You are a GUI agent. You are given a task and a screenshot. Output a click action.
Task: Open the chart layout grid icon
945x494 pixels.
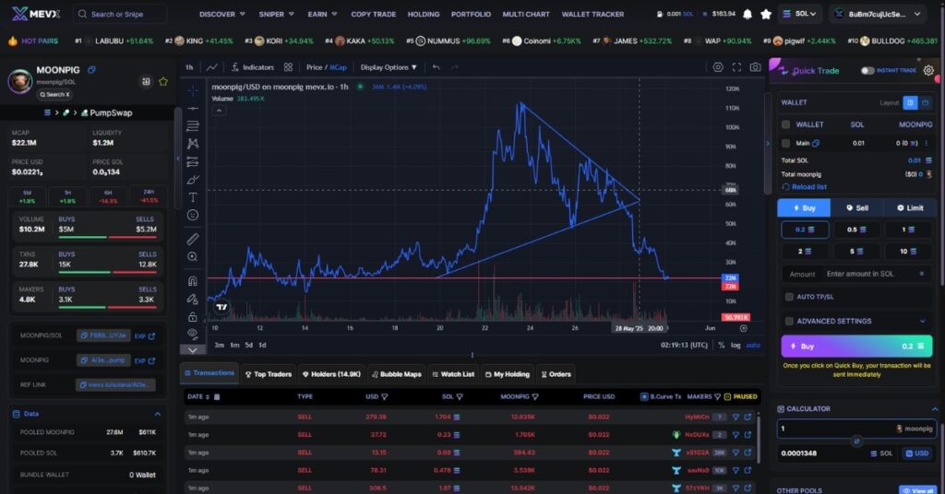[288, 67]
